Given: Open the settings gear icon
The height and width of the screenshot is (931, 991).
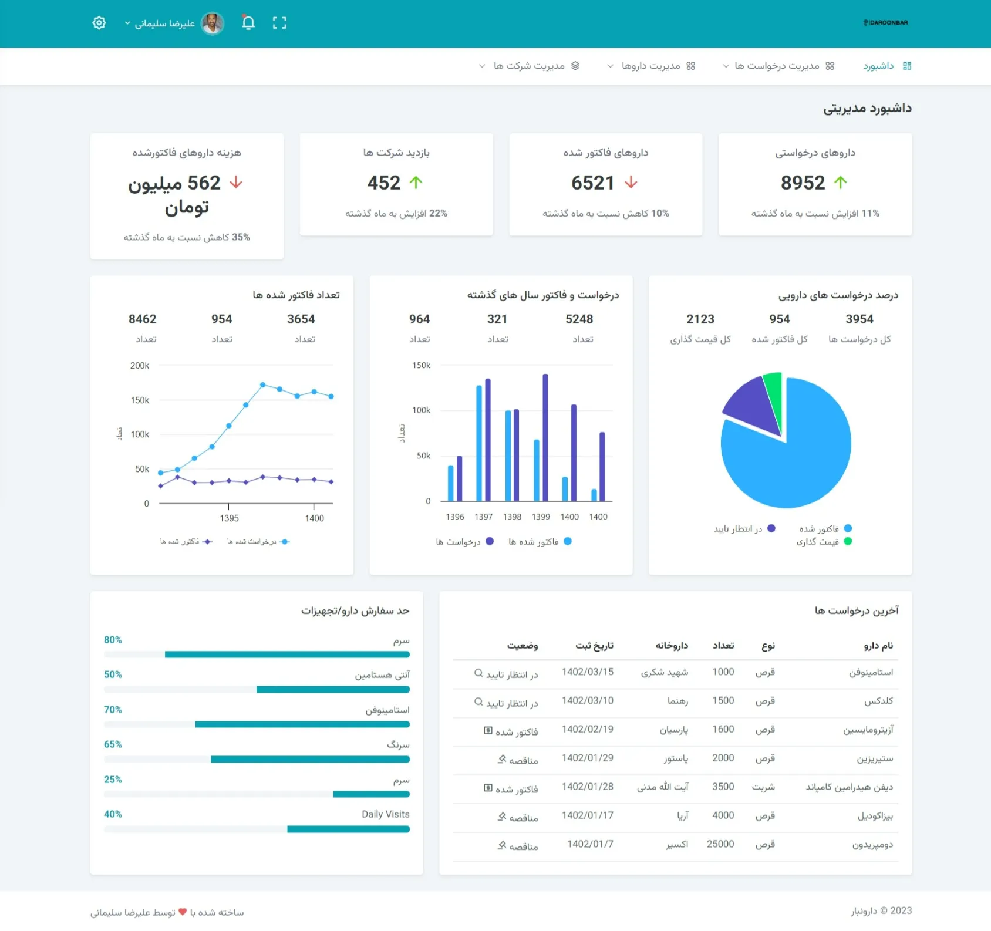Looking at the screenshot, I should tap(99, 23).
